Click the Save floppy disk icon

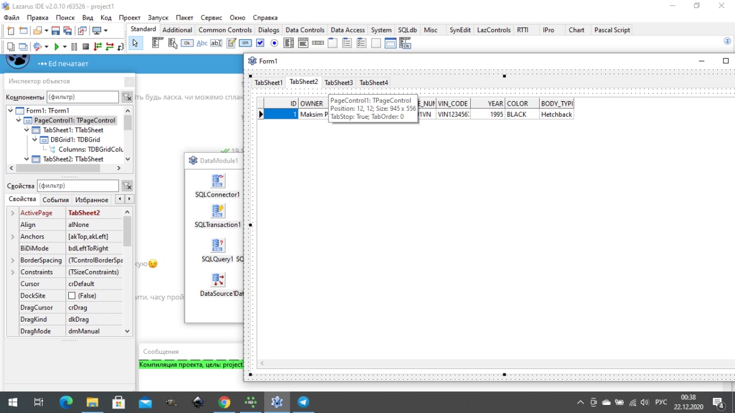[56, 31]
